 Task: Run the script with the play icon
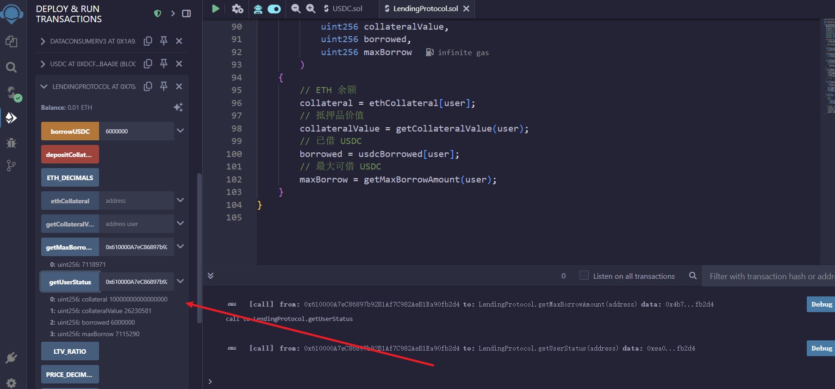[x=215, y=8]
